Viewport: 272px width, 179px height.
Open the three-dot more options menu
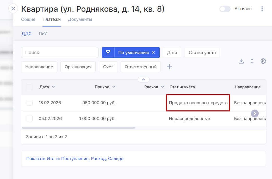262,9
